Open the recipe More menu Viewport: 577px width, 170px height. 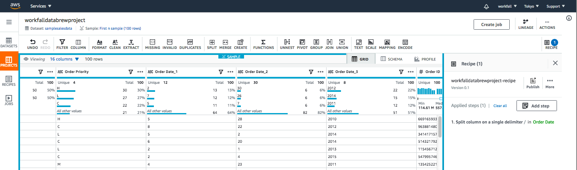tap(550, 83)
